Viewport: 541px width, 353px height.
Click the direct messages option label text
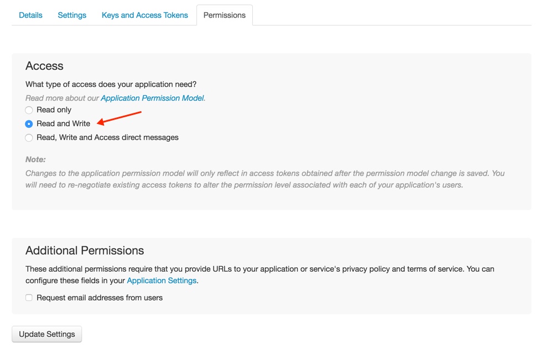point(107,137)
